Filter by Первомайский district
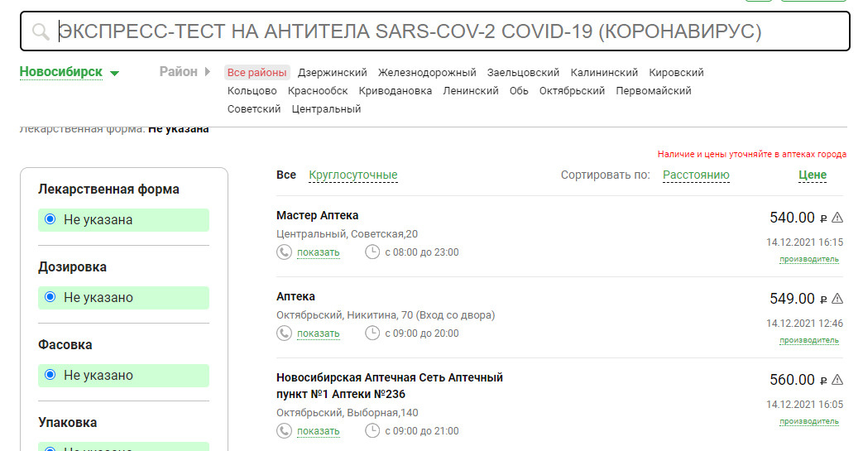The height and width of the screenshot is (451, 863). (x=654, y=91)
